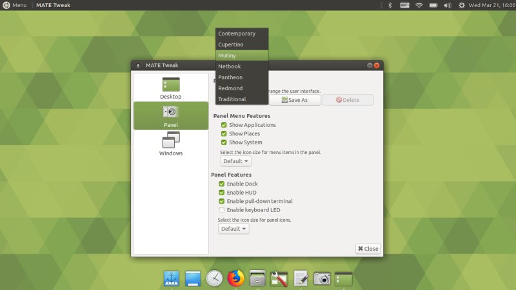The image size is (516, 290).
Task: Click the clock icon in the dock
Action: point(214,278)
